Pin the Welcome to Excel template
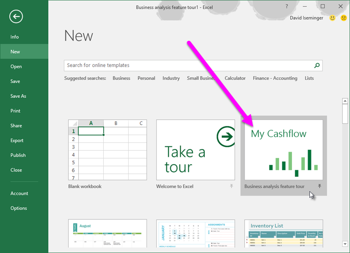Viewport: 350px width, 253px height. pos(231,186)
